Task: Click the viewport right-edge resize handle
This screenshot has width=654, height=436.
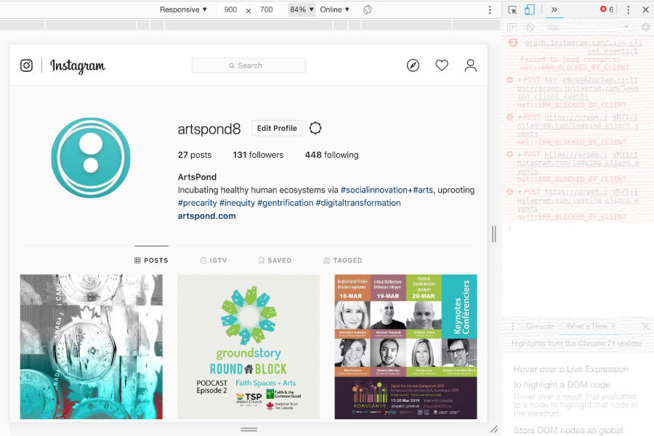Action: click(x=494, y=234)
